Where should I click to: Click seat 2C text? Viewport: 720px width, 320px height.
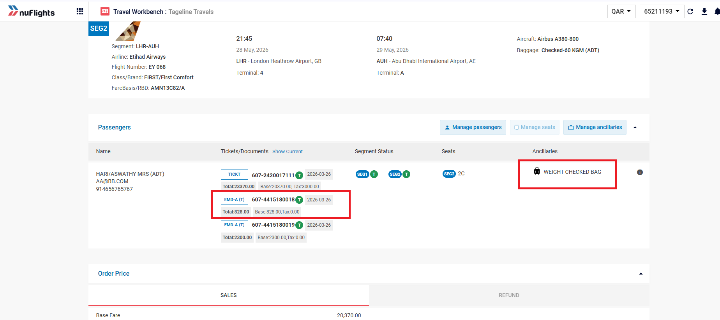pyautogui.click(x=461, y=174)
